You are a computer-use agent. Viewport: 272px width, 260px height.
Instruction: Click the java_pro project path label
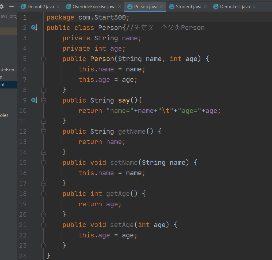pos(8,16)
